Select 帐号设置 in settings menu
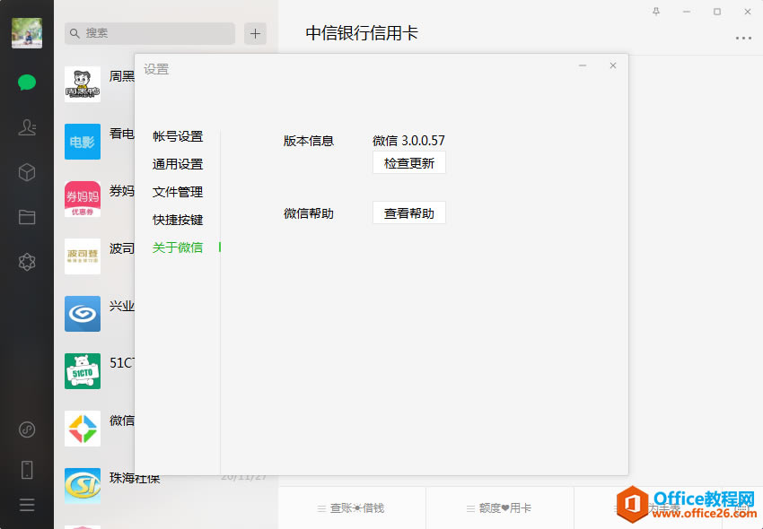The height and width of the screenshot is (529, 763). click(x=178, y=136)
